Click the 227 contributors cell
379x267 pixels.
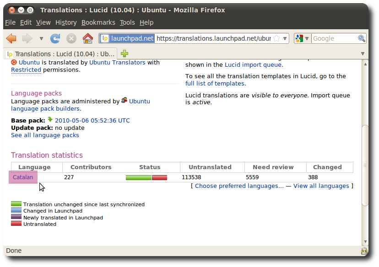point(69,177)
